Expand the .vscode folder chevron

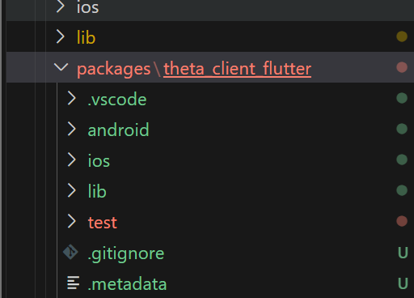point(72,98)
